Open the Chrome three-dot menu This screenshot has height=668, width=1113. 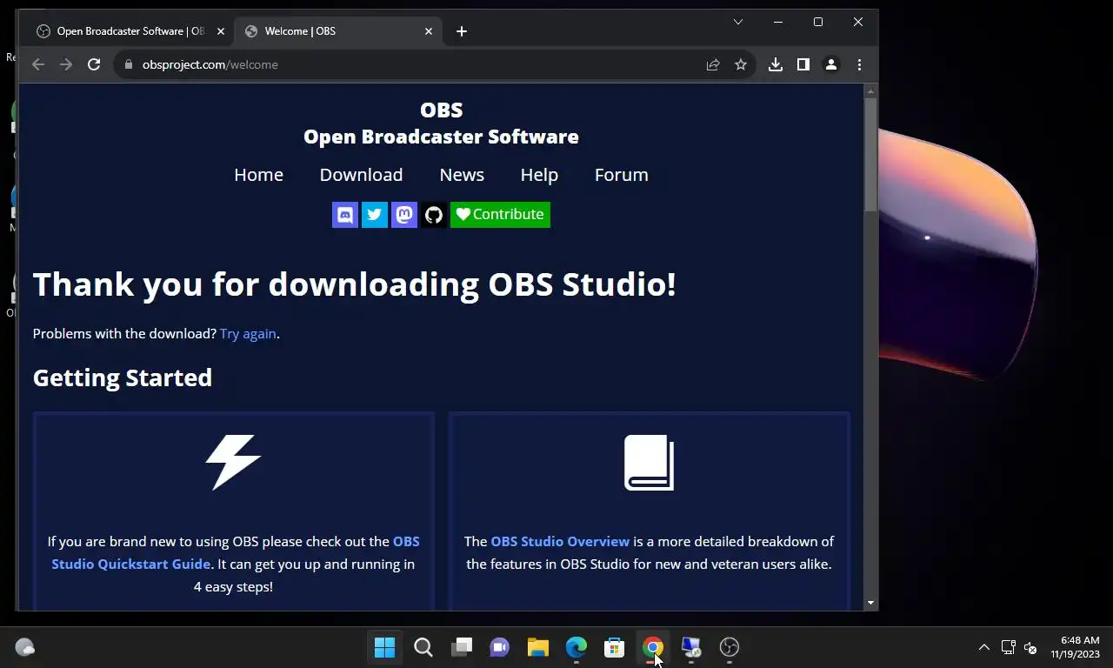(859, 64)
